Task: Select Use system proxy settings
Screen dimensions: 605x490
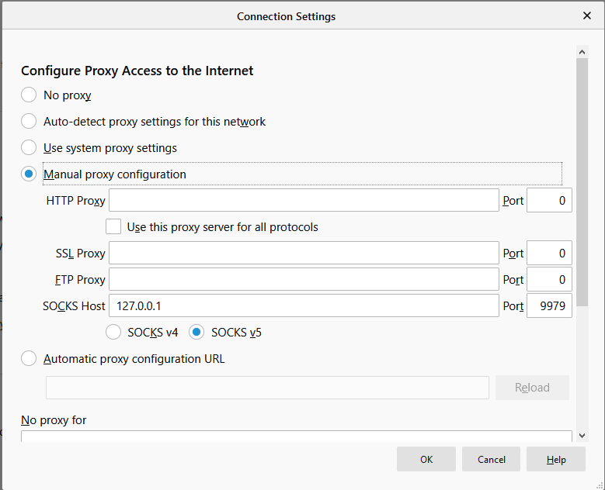Action: point(29,147)
